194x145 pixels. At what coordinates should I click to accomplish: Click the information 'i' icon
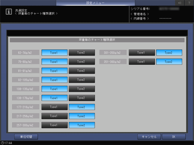click(x=9, y=12)
